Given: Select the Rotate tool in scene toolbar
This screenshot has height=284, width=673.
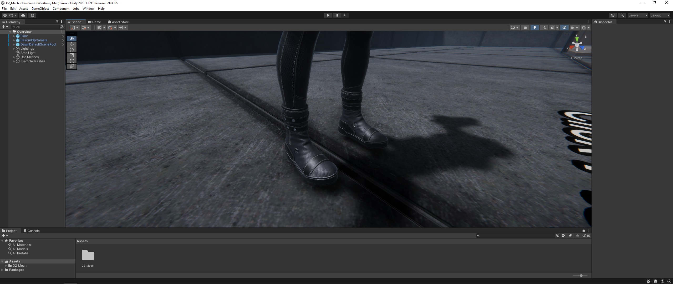Looking at the screenshot, I should 72,50.
